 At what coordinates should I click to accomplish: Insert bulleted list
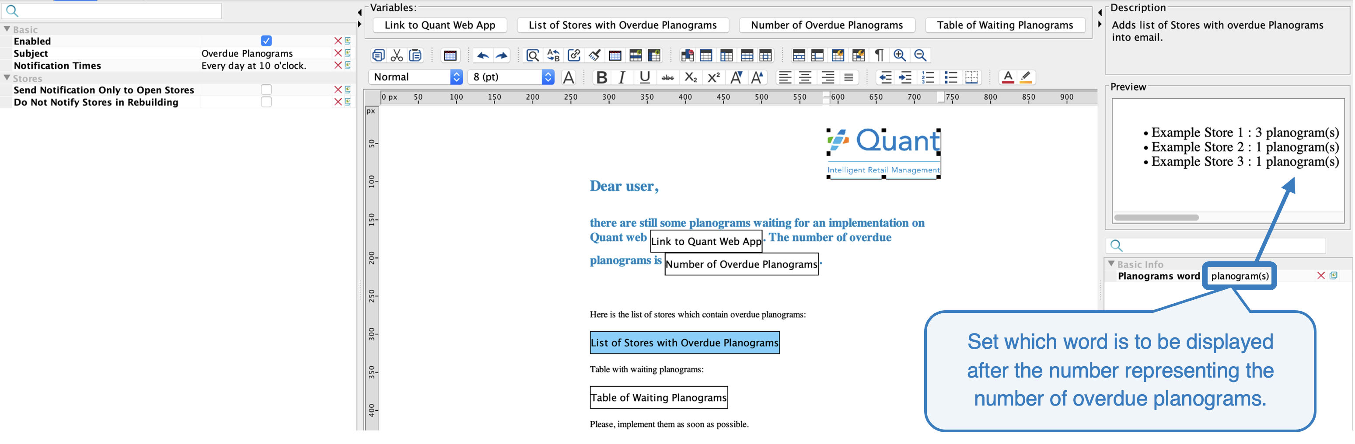coord(950,77)
